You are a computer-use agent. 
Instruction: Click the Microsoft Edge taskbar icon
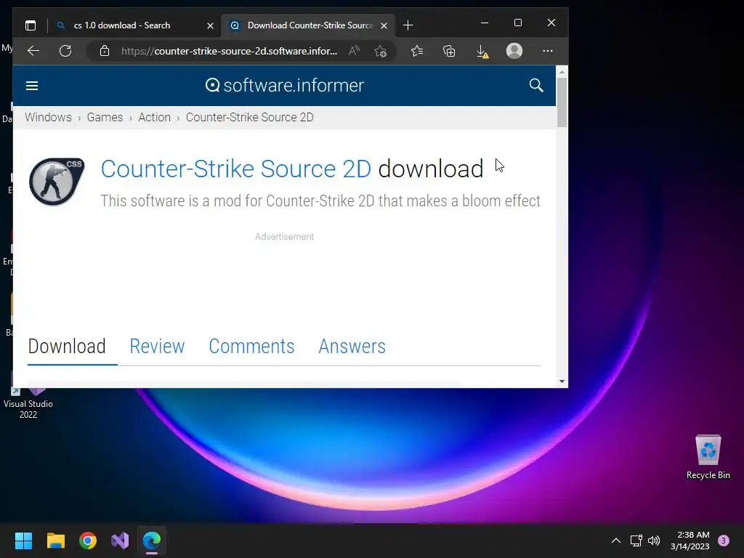[152, 541]
